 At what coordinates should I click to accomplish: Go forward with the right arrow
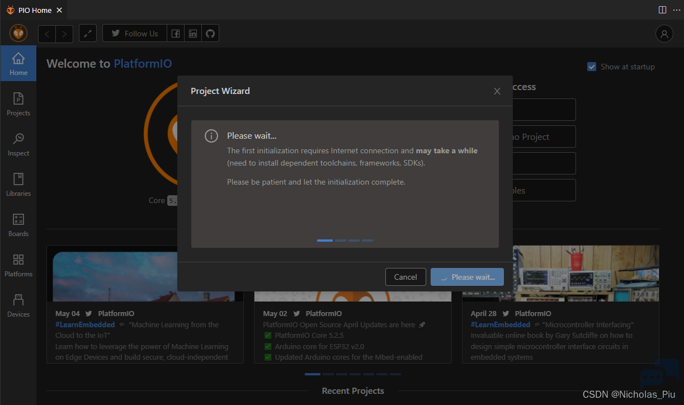(x=64, y=34)
